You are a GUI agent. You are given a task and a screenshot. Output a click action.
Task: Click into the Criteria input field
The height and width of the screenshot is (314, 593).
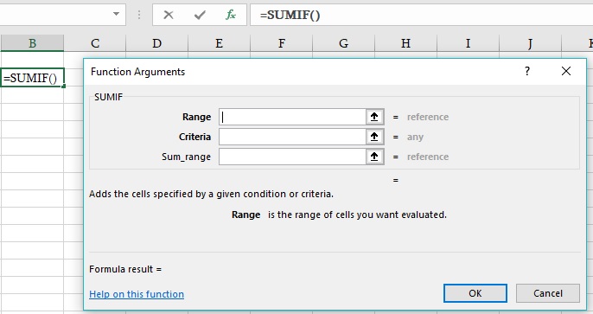(x=292, y=137)
